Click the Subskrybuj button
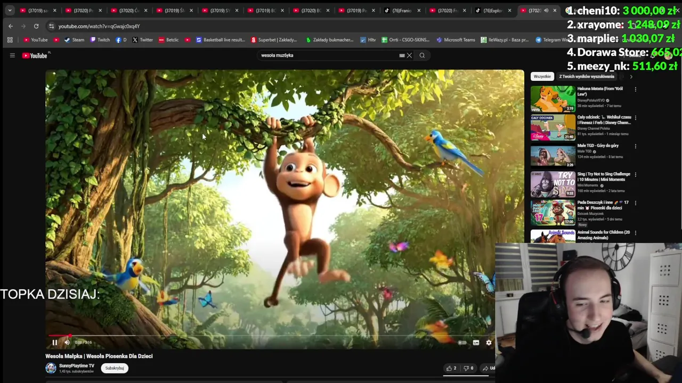The image size is (682, 383). click(115, 368)
